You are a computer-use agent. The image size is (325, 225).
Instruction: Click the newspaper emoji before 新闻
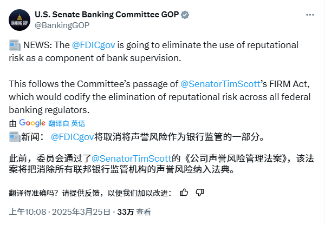coord(15,137)
